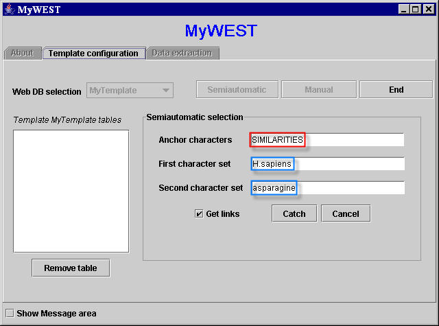Click the Manual button

319,90
